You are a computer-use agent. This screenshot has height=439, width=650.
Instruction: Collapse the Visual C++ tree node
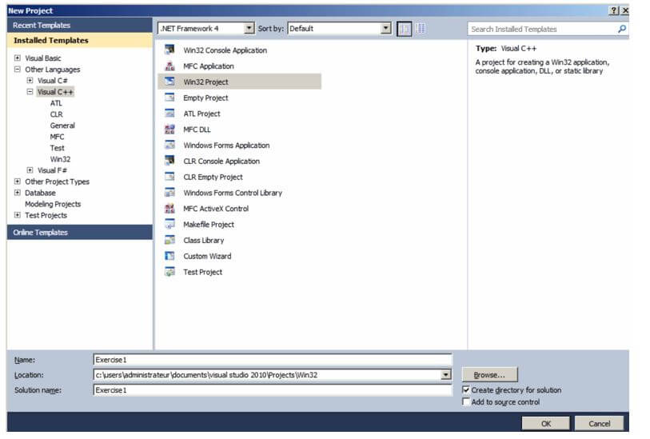[x=30, y=92]
